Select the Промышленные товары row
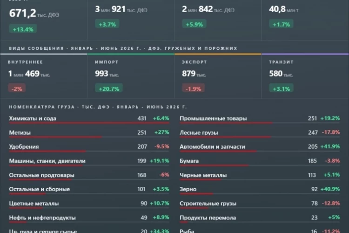Viewport: 349px width, 233px height. click(x=260, y=119)
